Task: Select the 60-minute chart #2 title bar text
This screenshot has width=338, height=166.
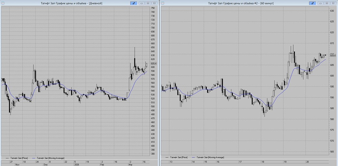Action: tap(241, 3)
